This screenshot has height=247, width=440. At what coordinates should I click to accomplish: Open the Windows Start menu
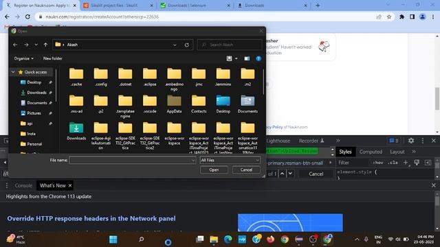pyautogui.click(x=113, y=239)
